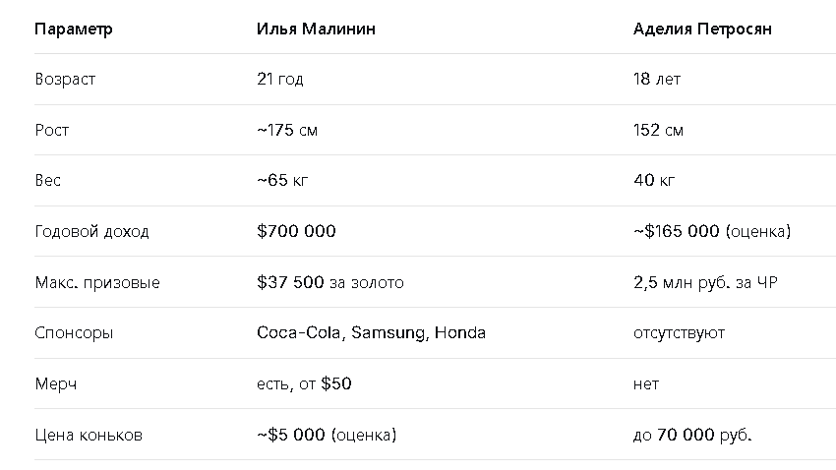
Task: Click the "~65 кг" weight cell
Action: coord(282,181)
